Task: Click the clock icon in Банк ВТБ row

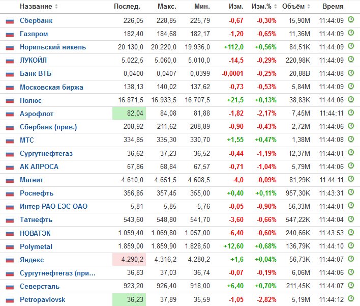Action: pyautogui.click(x=351, y=72)
